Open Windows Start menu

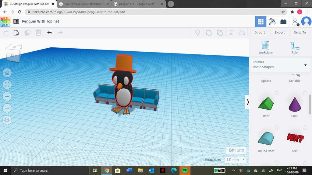[5, 170]
